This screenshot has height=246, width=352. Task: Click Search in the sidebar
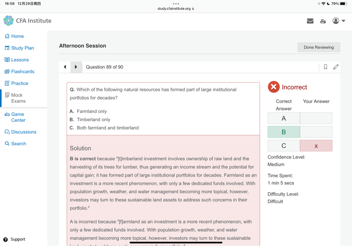click(x=18, y=144)
